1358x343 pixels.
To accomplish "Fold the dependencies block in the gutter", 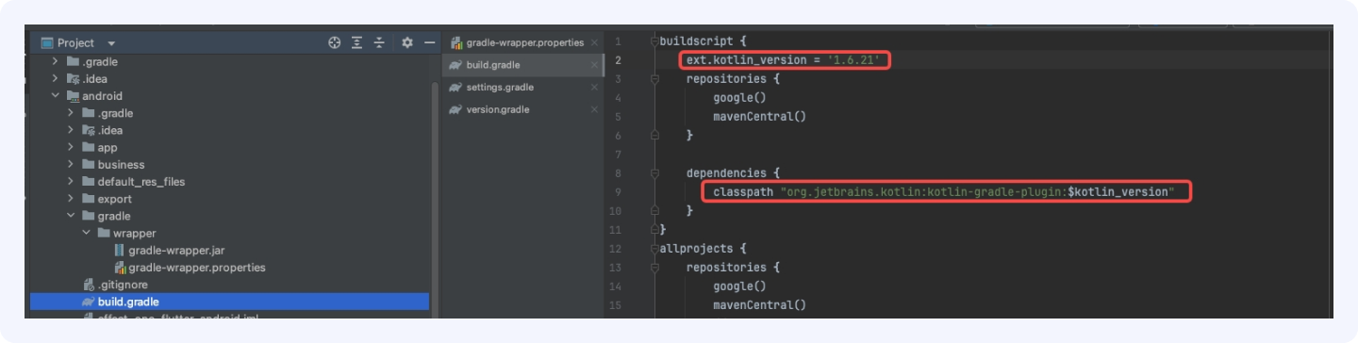I will point(654,173).
